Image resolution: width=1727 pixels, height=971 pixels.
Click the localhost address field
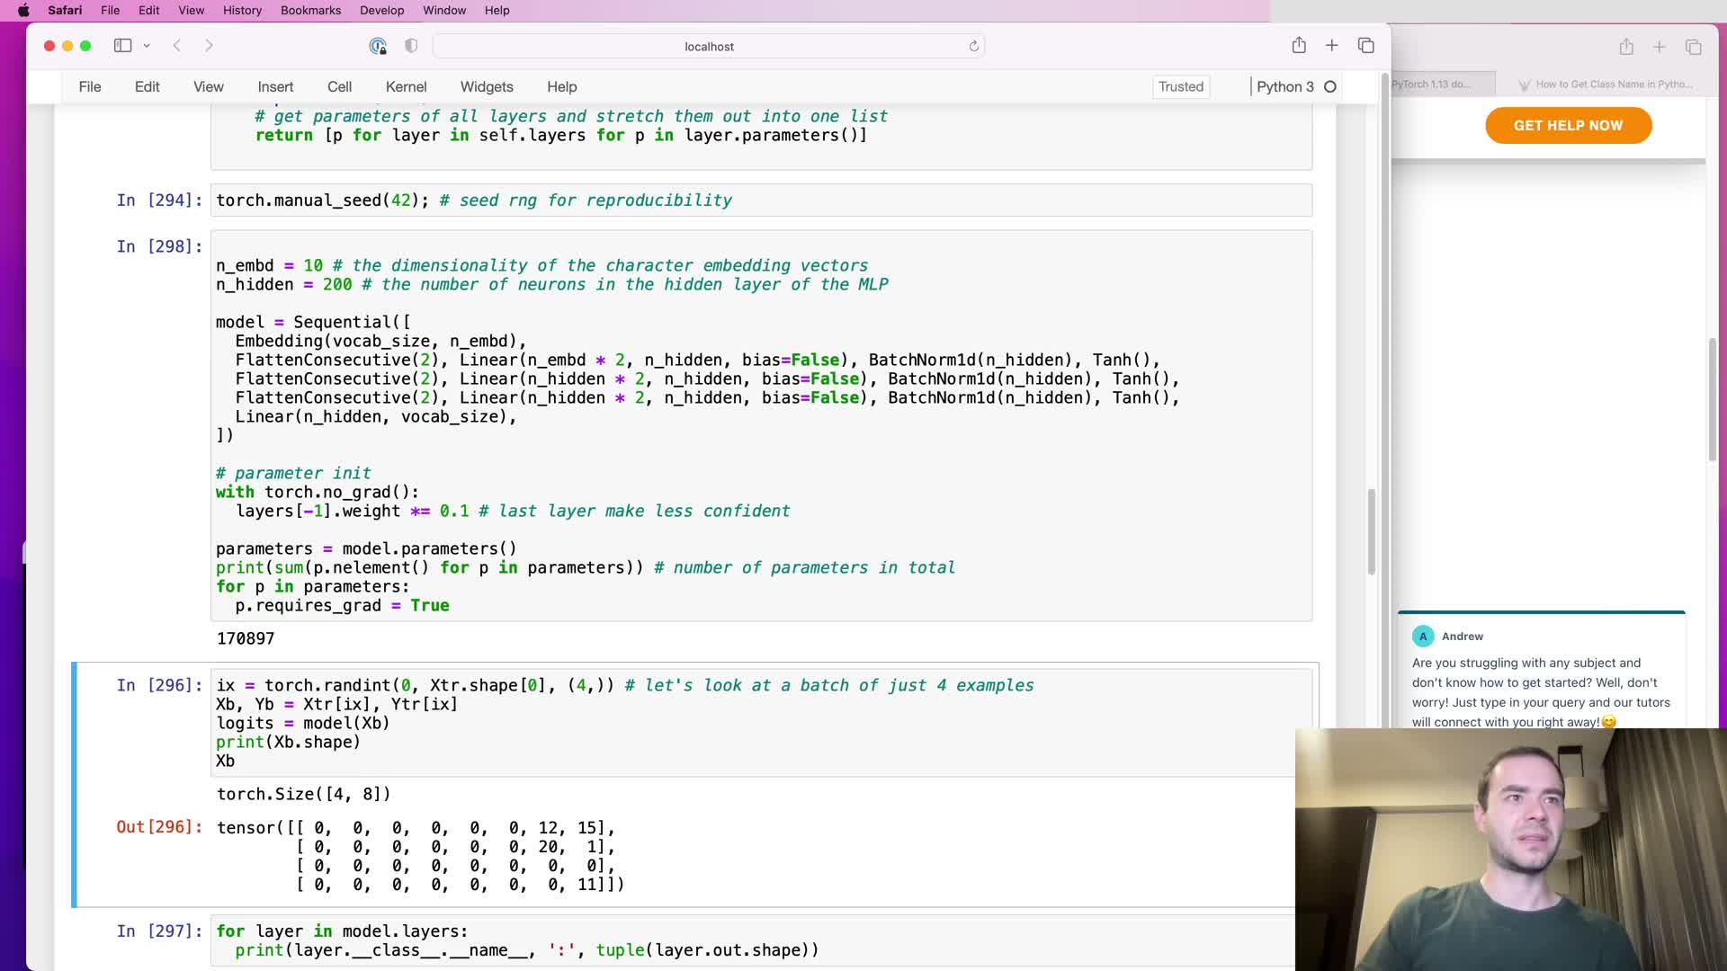tap(708, 47)
